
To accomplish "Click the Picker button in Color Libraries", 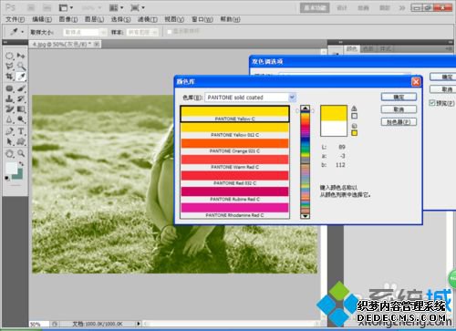I will pos(399,122).
